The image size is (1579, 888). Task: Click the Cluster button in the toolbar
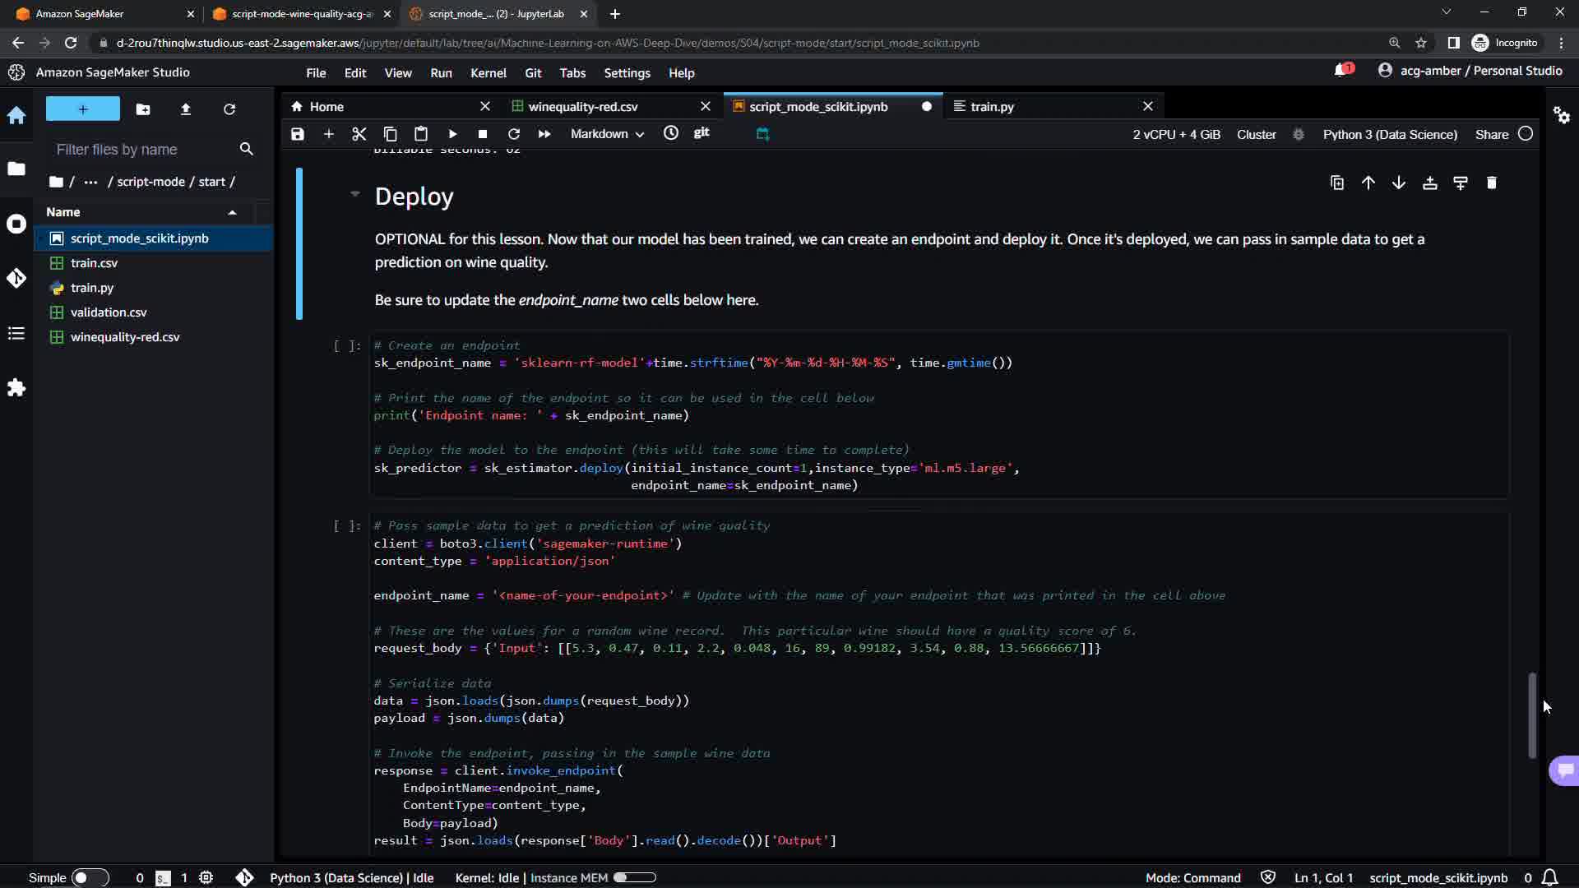1256,134
